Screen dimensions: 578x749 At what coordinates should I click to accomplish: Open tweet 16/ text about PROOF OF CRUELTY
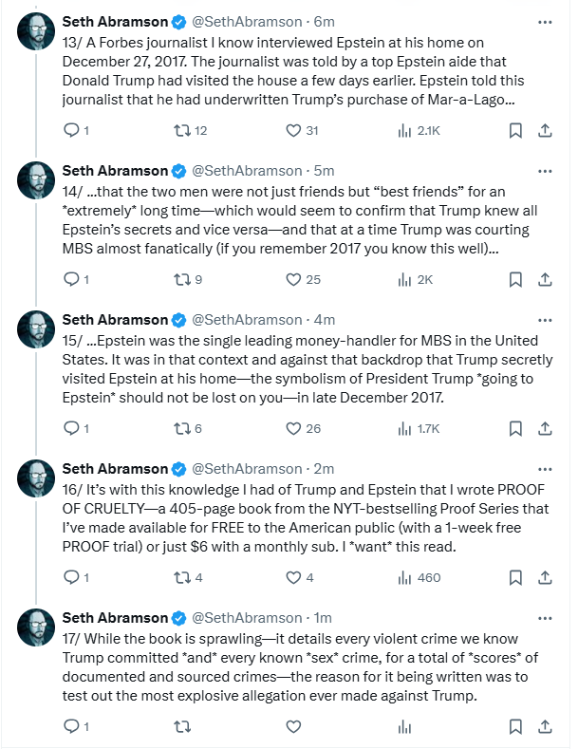point(304,517)
